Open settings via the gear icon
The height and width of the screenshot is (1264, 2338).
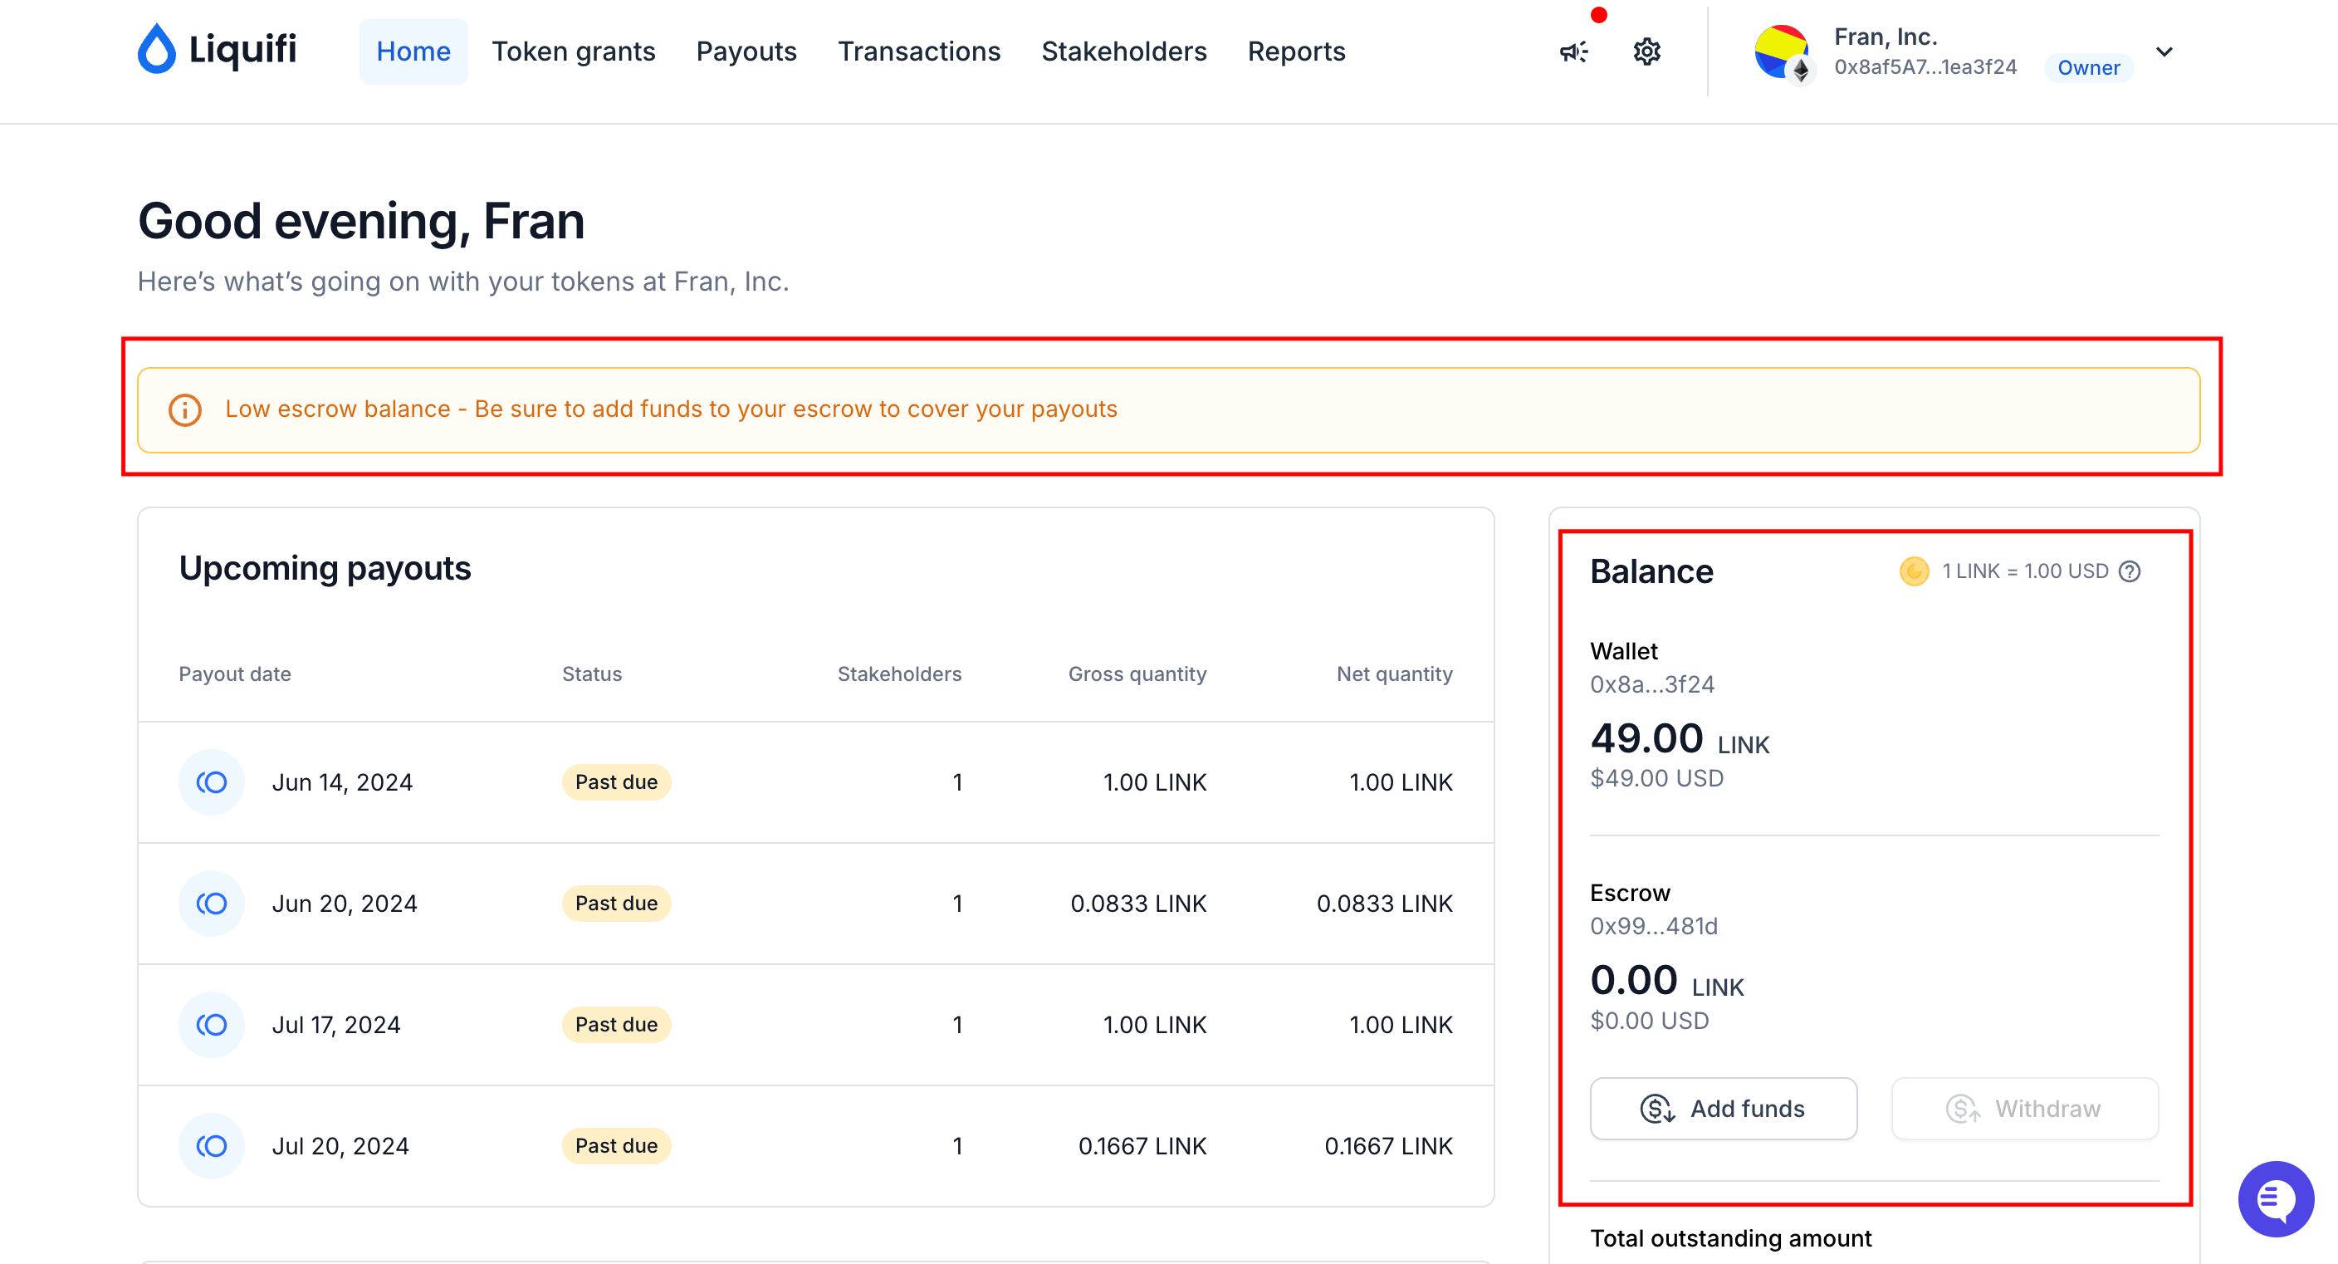pos(1647,51)
